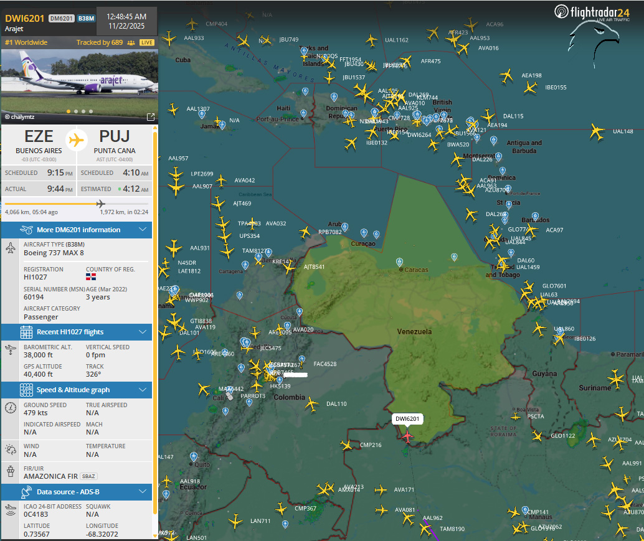This screenshot has height=541, width=644.
Task: Click the DM6201 flight number badge
Action: [x=61, y=19]
